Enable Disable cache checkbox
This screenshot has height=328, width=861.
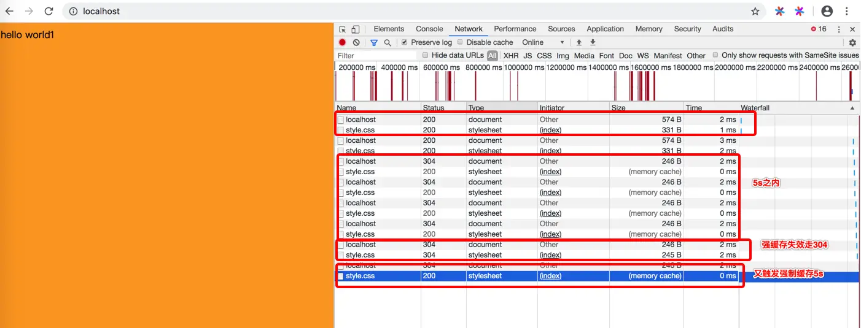(459, 42)
